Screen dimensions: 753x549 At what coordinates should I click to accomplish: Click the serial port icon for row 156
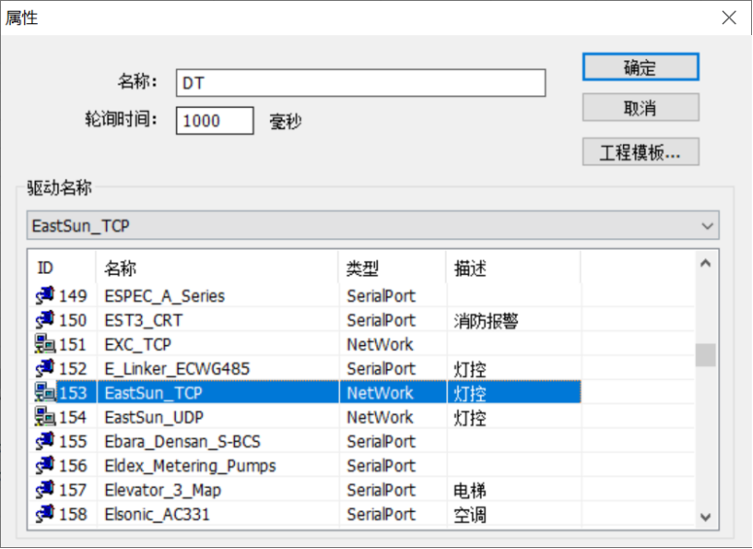point(45,465)
